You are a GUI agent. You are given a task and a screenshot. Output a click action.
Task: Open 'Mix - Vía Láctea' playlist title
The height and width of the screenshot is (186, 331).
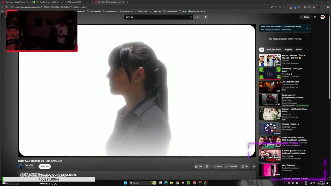[x=288, y=165]
